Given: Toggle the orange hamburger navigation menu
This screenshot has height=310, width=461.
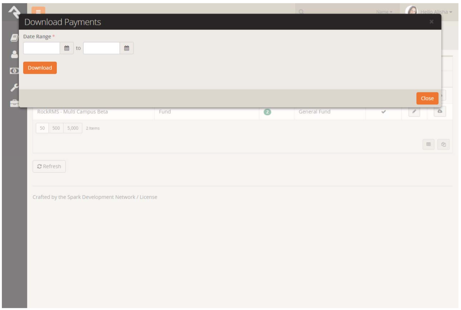Looking at the screenshot, I should [38, 10].
